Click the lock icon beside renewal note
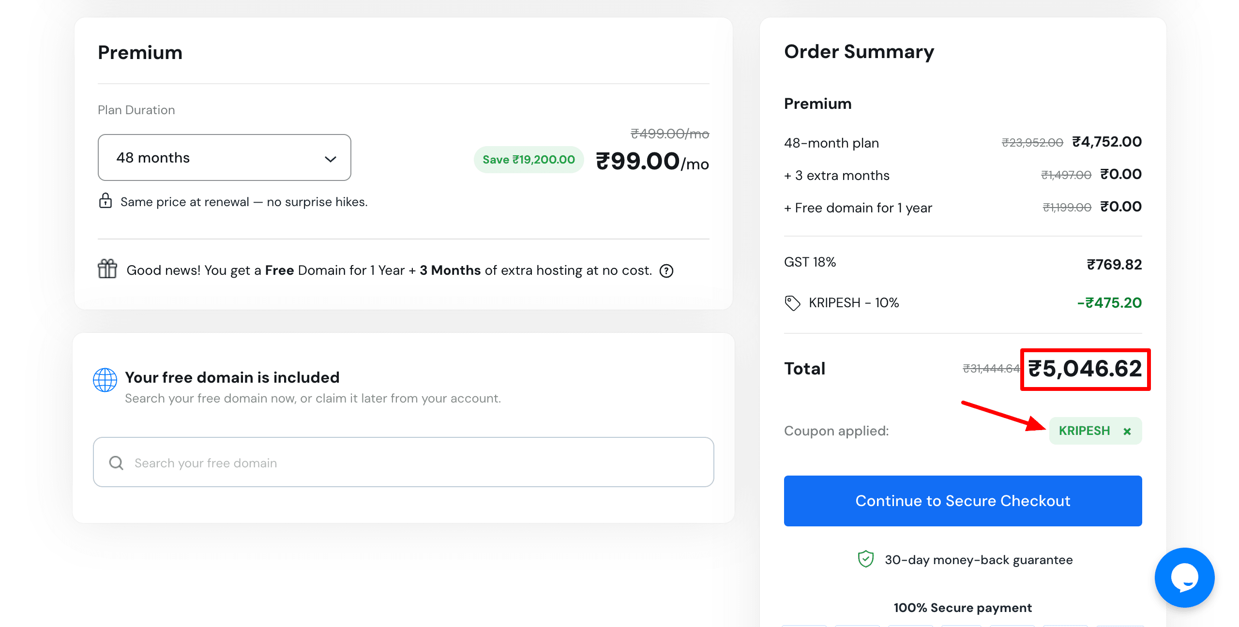Image resolution: width=1239 pixels, height=627 pixels. (106, 201)
